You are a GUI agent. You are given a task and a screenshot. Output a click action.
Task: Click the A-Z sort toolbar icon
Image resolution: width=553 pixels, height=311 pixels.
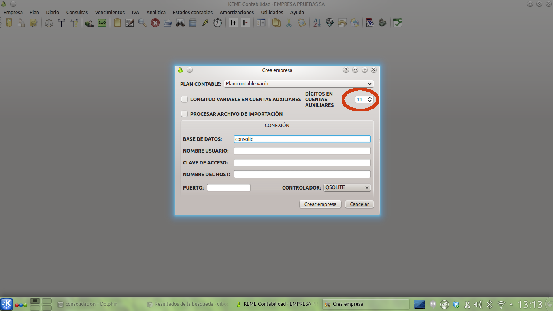(x=317, y=23)
